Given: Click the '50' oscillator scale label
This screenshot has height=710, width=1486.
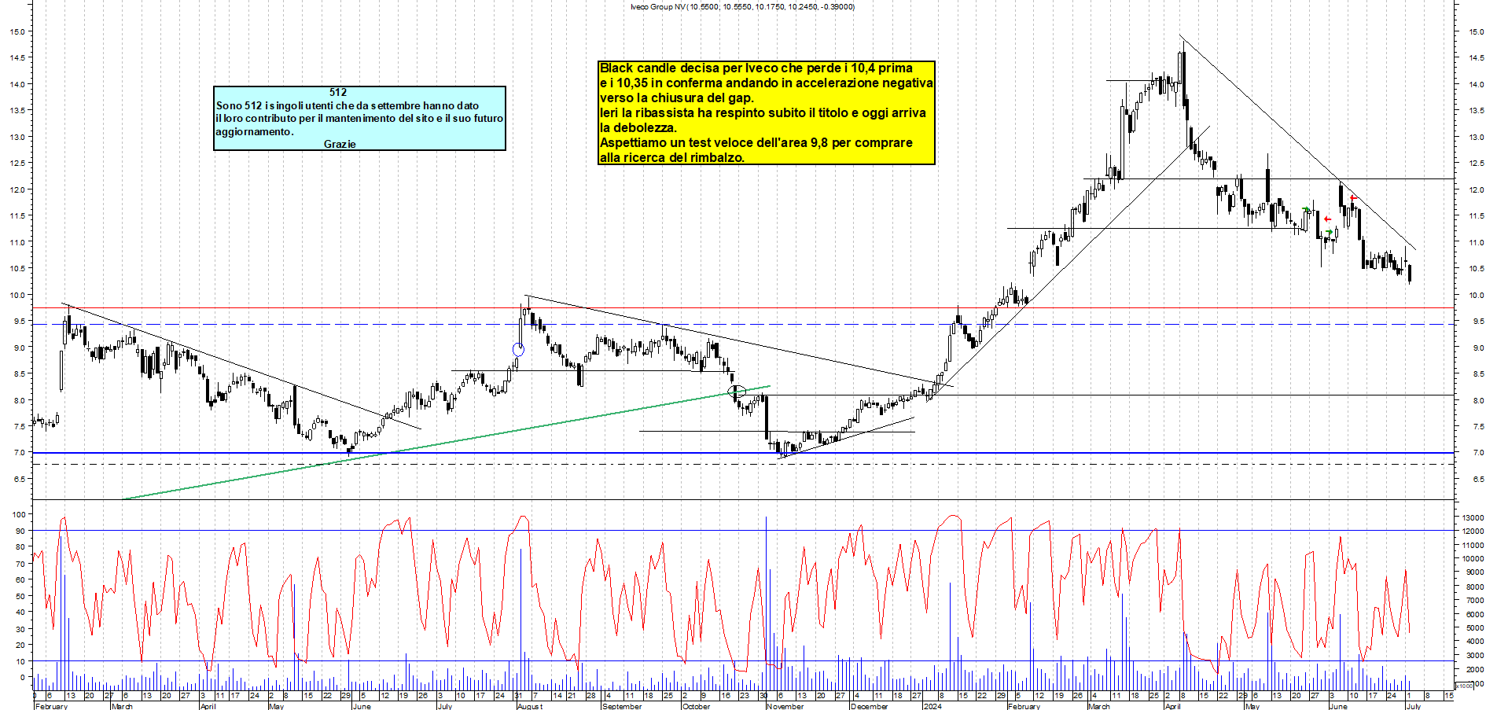Looking at the screenshot, I should pyautogui.click(x=20, y=596).
